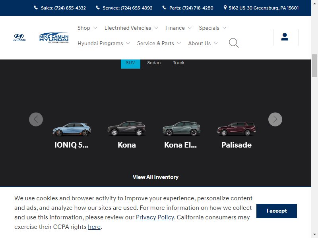Click the scrollbar down arrow
This screenshot has height=238, width=318.
314,235
